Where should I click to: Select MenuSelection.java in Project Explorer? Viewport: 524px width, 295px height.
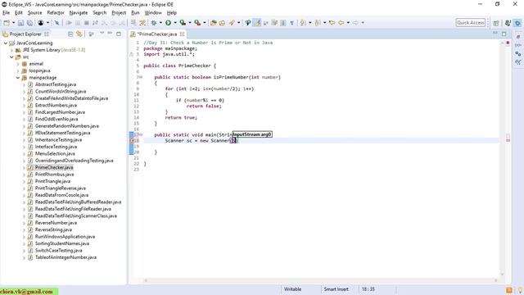[x=55, y=154]
